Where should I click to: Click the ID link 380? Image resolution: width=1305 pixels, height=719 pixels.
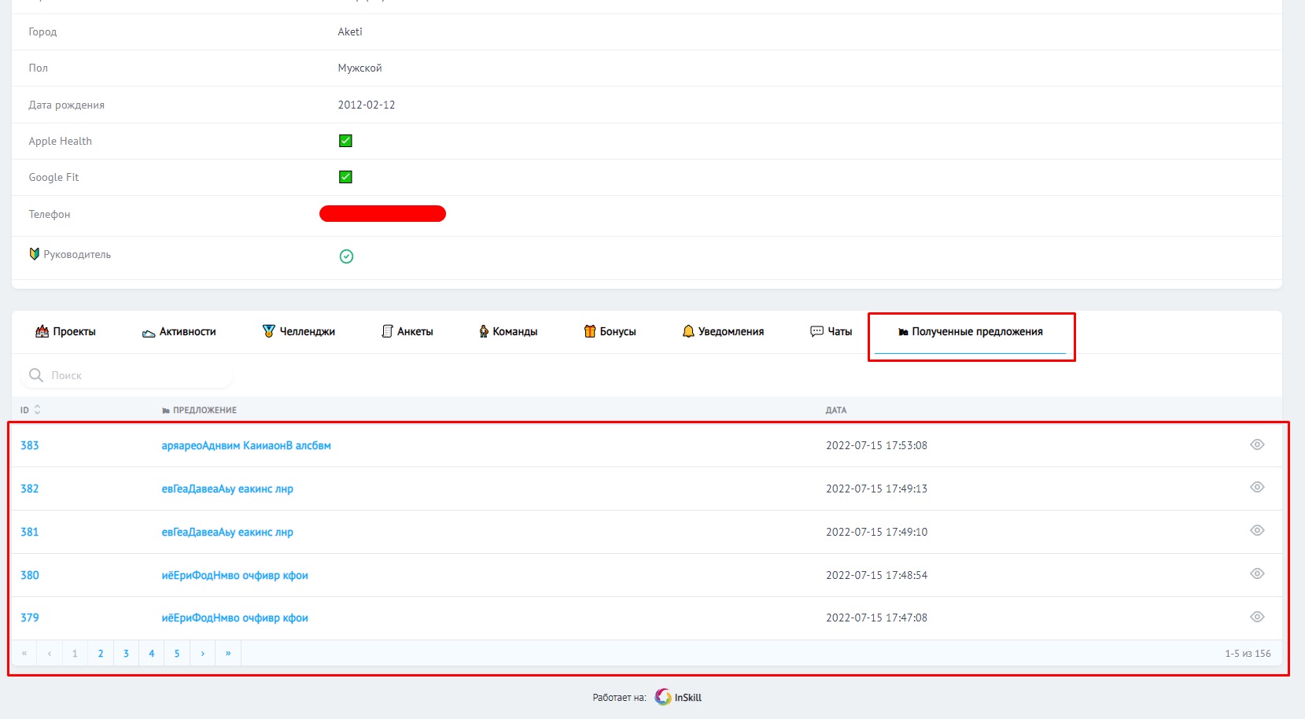(x=30, y=575)
